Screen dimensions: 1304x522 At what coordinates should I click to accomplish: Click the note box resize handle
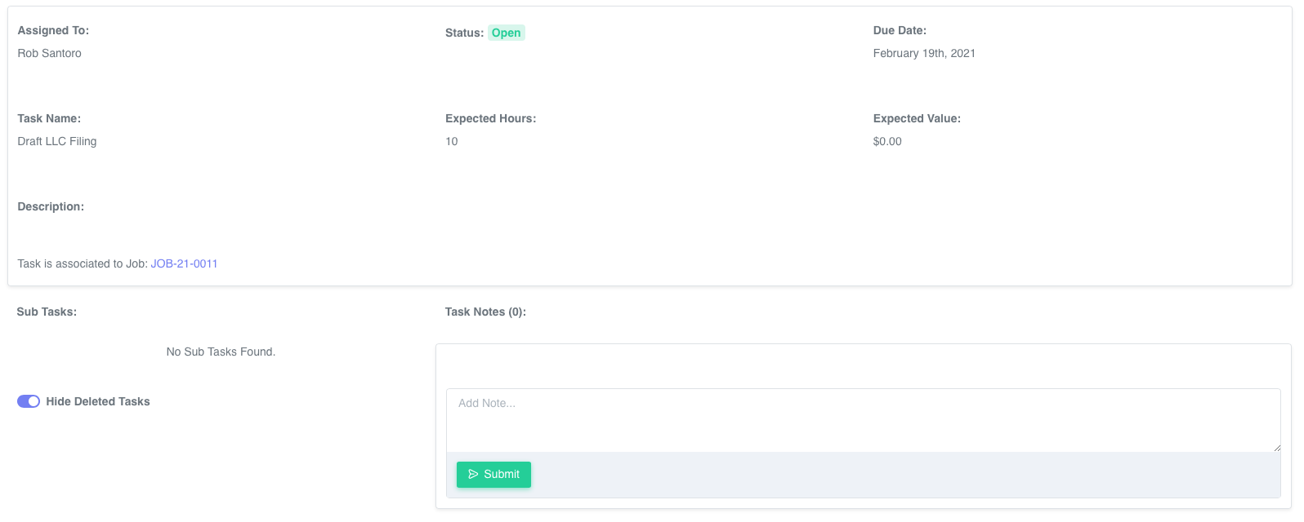click(1276, 448)
